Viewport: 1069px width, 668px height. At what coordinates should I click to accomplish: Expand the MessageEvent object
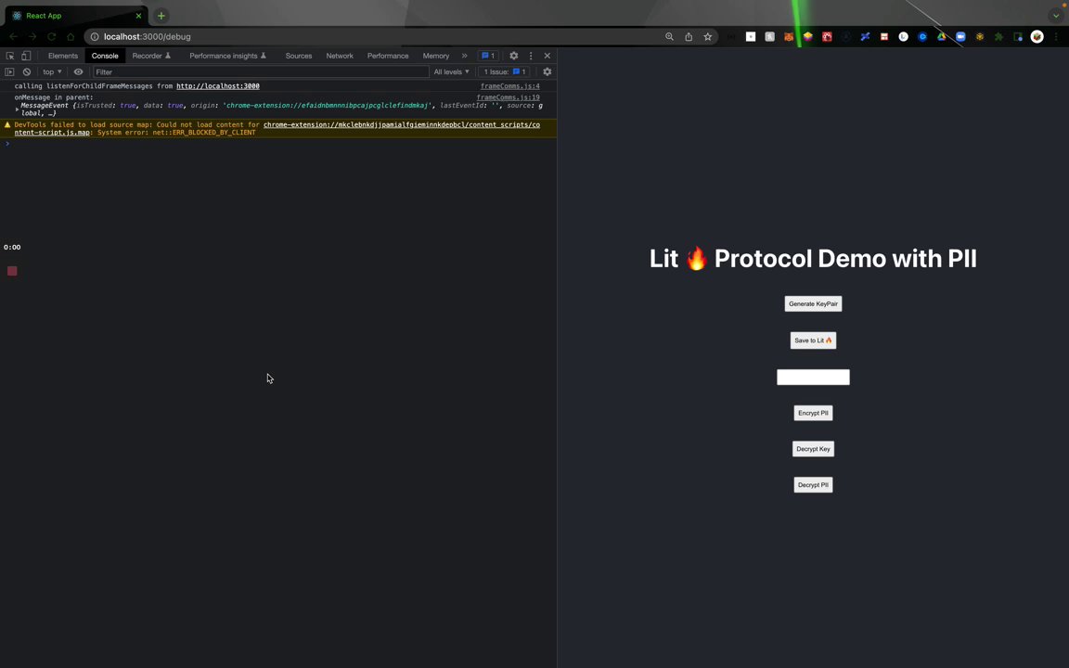click(17, 109)
